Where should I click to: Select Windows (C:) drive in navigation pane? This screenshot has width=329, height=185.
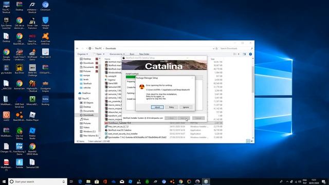click(89, 132)
